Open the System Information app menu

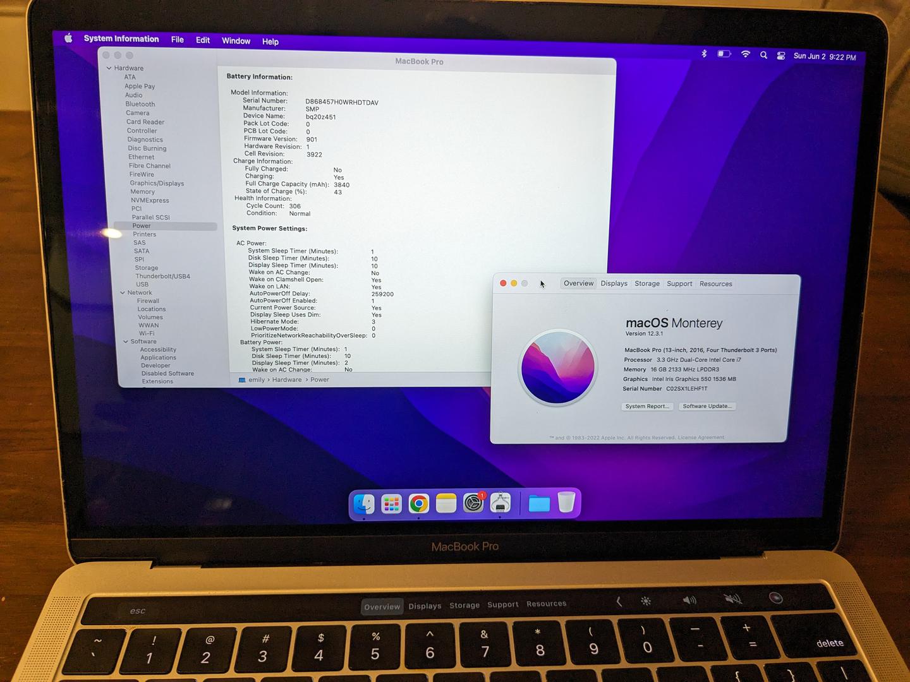click(x=121, y=39)
